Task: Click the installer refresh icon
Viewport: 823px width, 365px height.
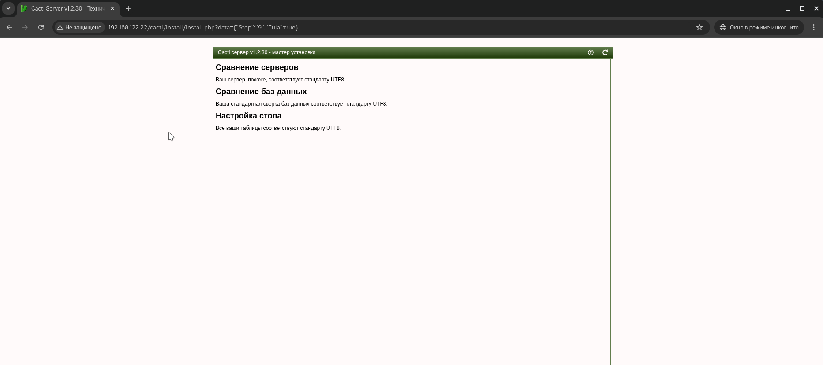Action: [606, 52]
